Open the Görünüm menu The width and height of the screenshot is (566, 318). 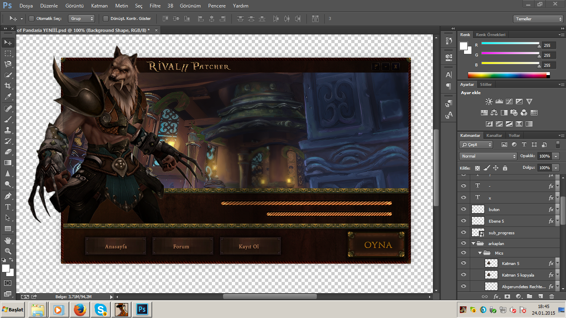pyautogui.click(x=190, y=6)
